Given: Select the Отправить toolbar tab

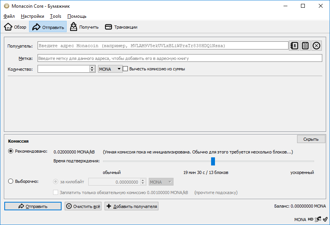Looking at the screenshot, I should click(x=48, y=27).
